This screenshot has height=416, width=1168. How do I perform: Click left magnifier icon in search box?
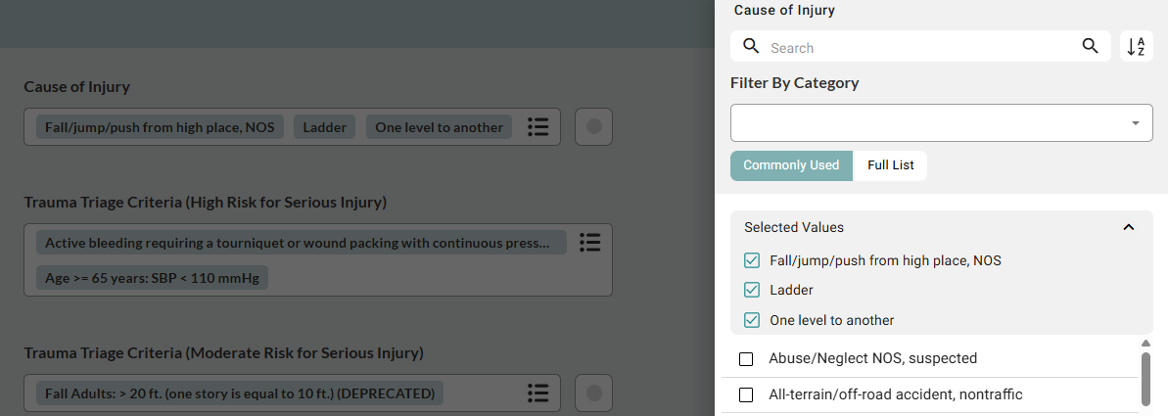751,47
